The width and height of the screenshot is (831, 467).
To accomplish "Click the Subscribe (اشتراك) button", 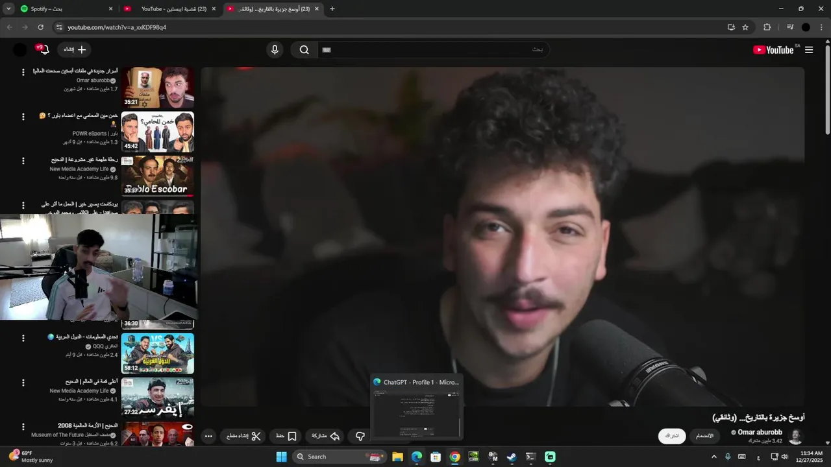I will [672, 436].
